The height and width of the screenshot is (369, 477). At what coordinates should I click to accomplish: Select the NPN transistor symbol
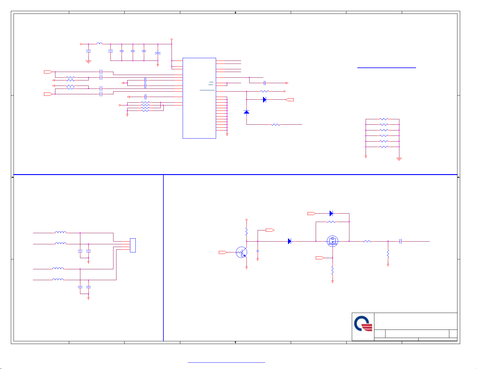click(x=242, y=252)
